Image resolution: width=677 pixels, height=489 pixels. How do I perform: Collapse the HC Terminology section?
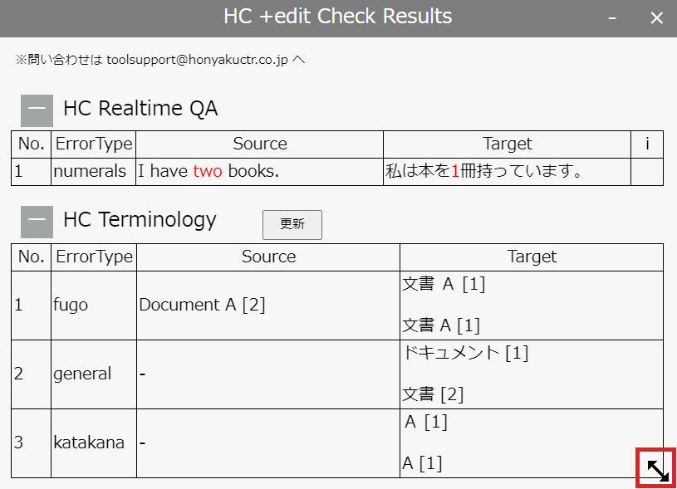pyautogui.click(x=37, y=221)
